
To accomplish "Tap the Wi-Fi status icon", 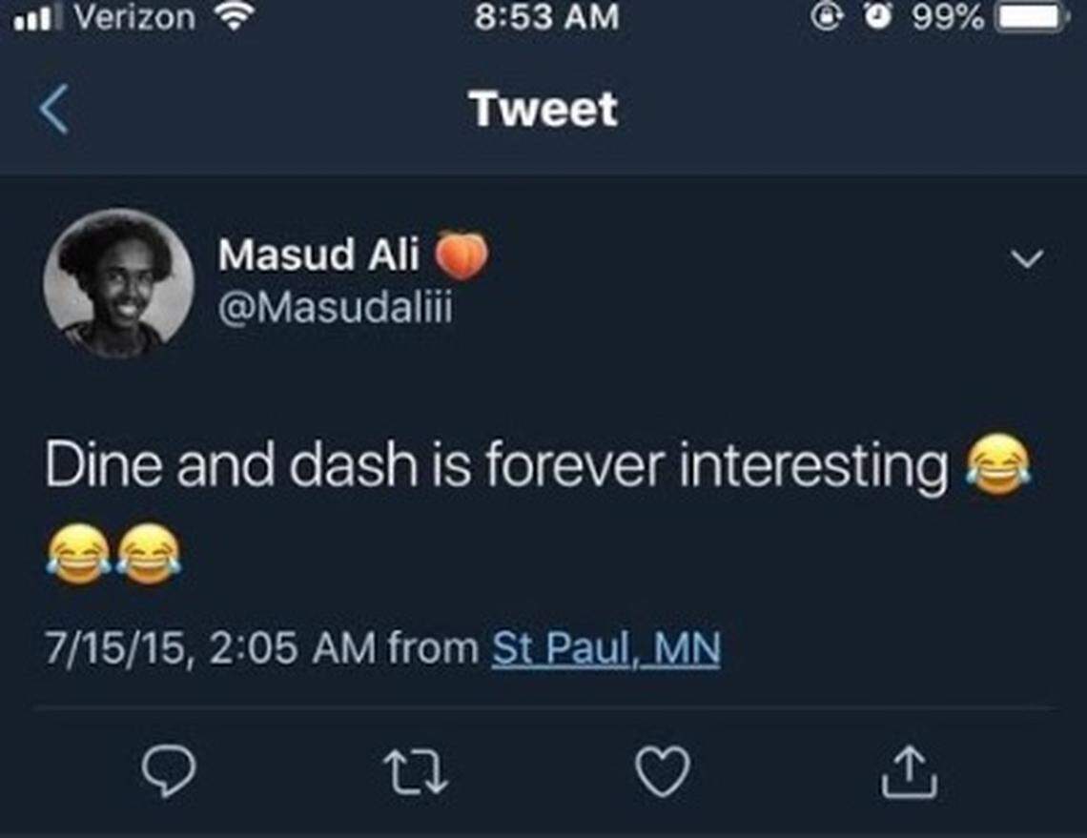I will pyautogui.click(x=235, y=16).
